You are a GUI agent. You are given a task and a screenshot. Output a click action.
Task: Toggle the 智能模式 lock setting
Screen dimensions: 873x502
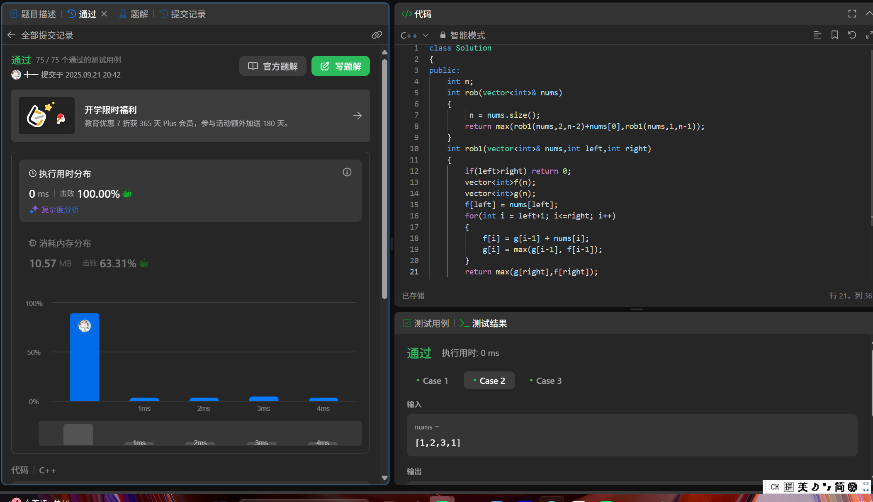tap(462, 35)
